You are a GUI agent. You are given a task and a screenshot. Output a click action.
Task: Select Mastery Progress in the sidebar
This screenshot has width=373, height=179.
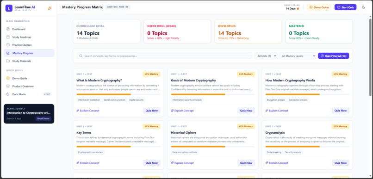(29, 53)
